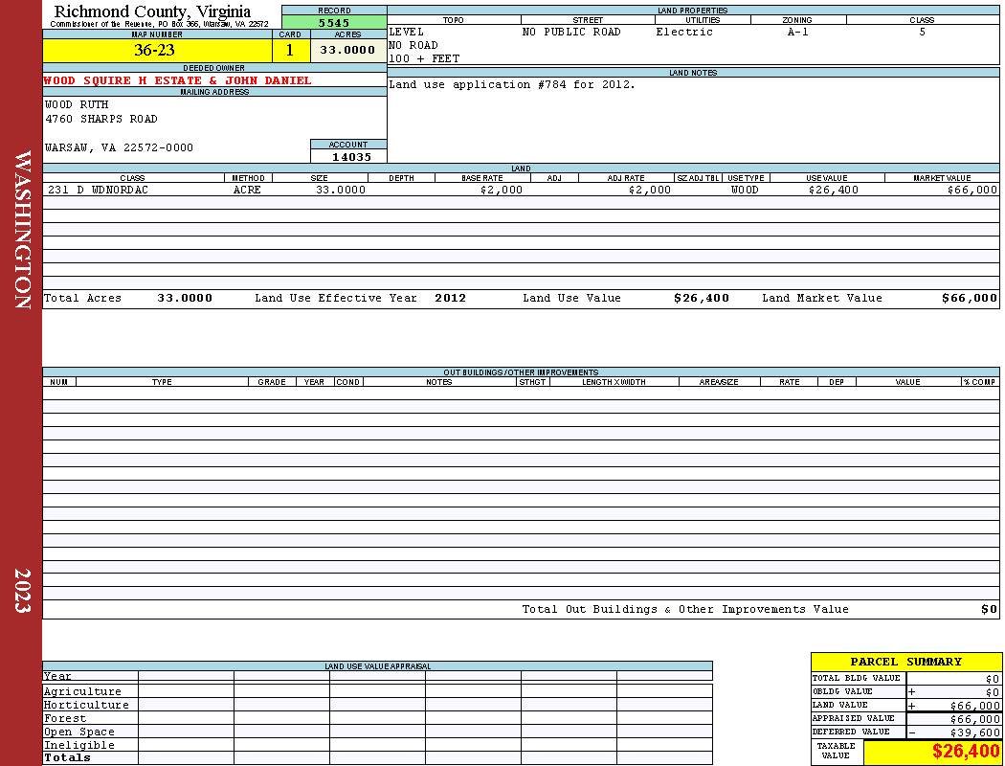Click the card number 1 field
Image resolution: width=1005 pixels, height=766 pixels.
point(290,51)
